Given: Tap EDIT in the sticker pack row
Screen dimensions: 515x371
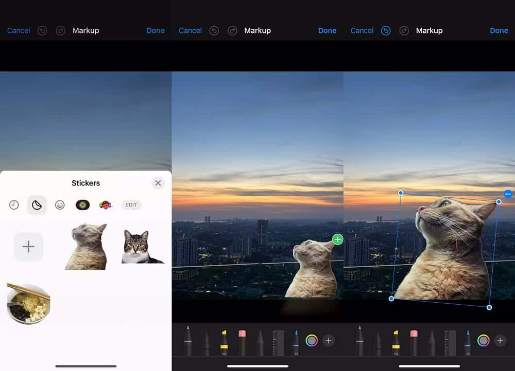Looking at the screenshot, I should pos(131,205).
